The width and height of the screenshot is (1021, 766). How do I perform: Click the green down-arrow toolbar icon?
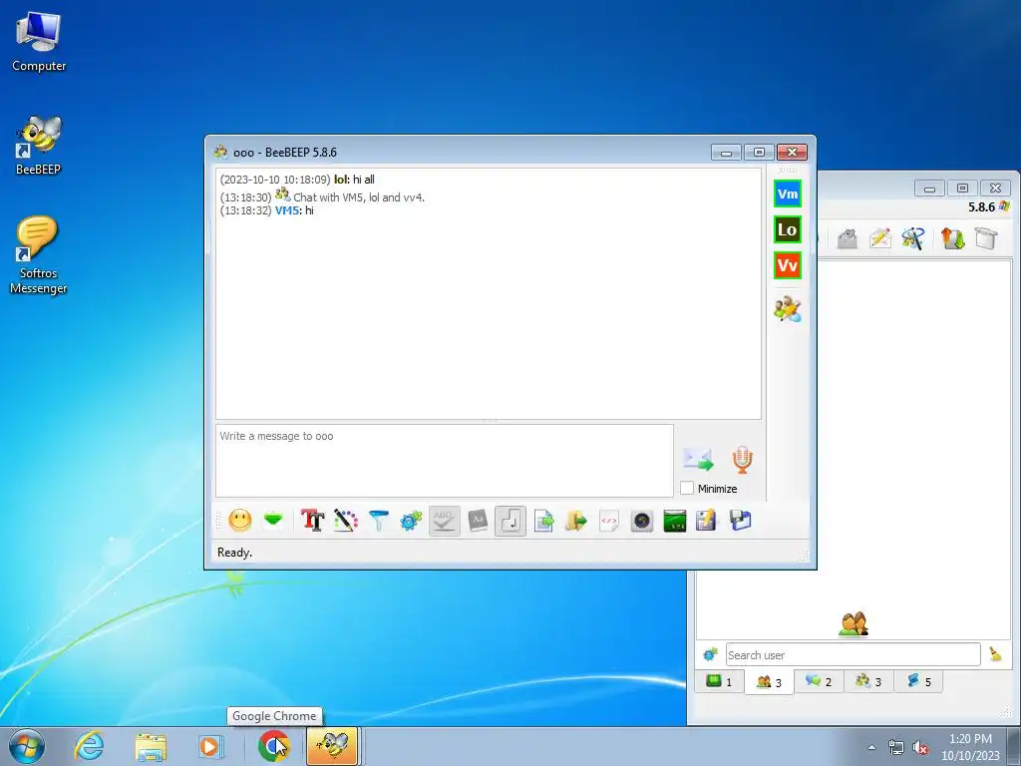coord(273,520)
